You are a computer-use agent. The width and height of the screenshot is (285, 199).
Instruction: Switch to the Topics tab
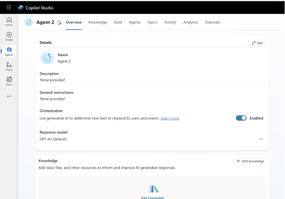(152, 22)
